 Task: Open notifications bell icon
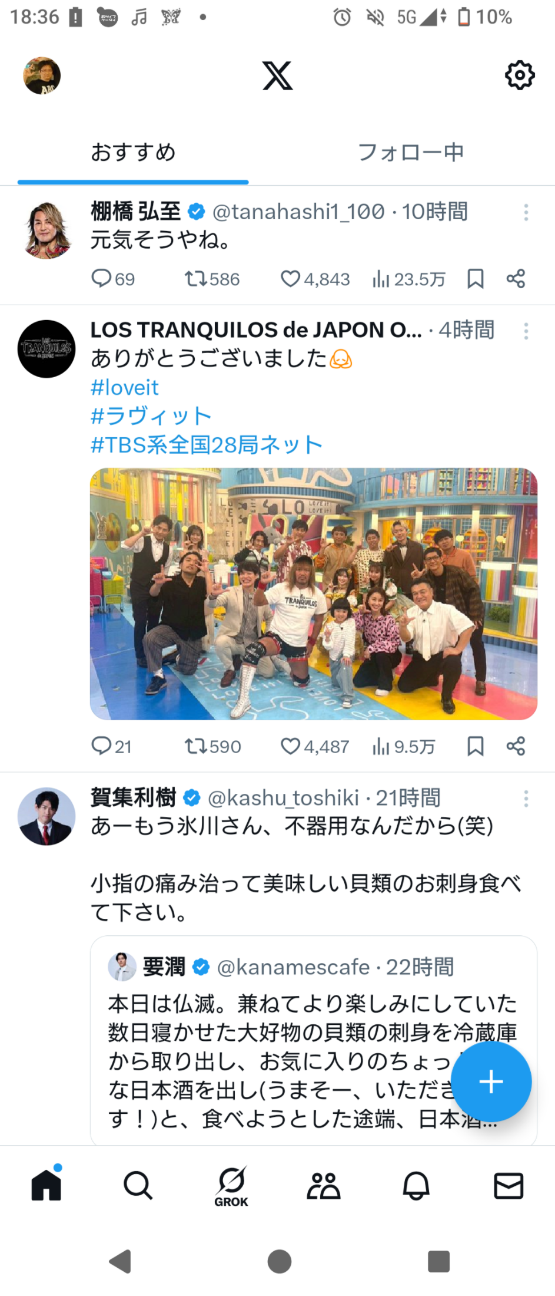coord(416,1185)
